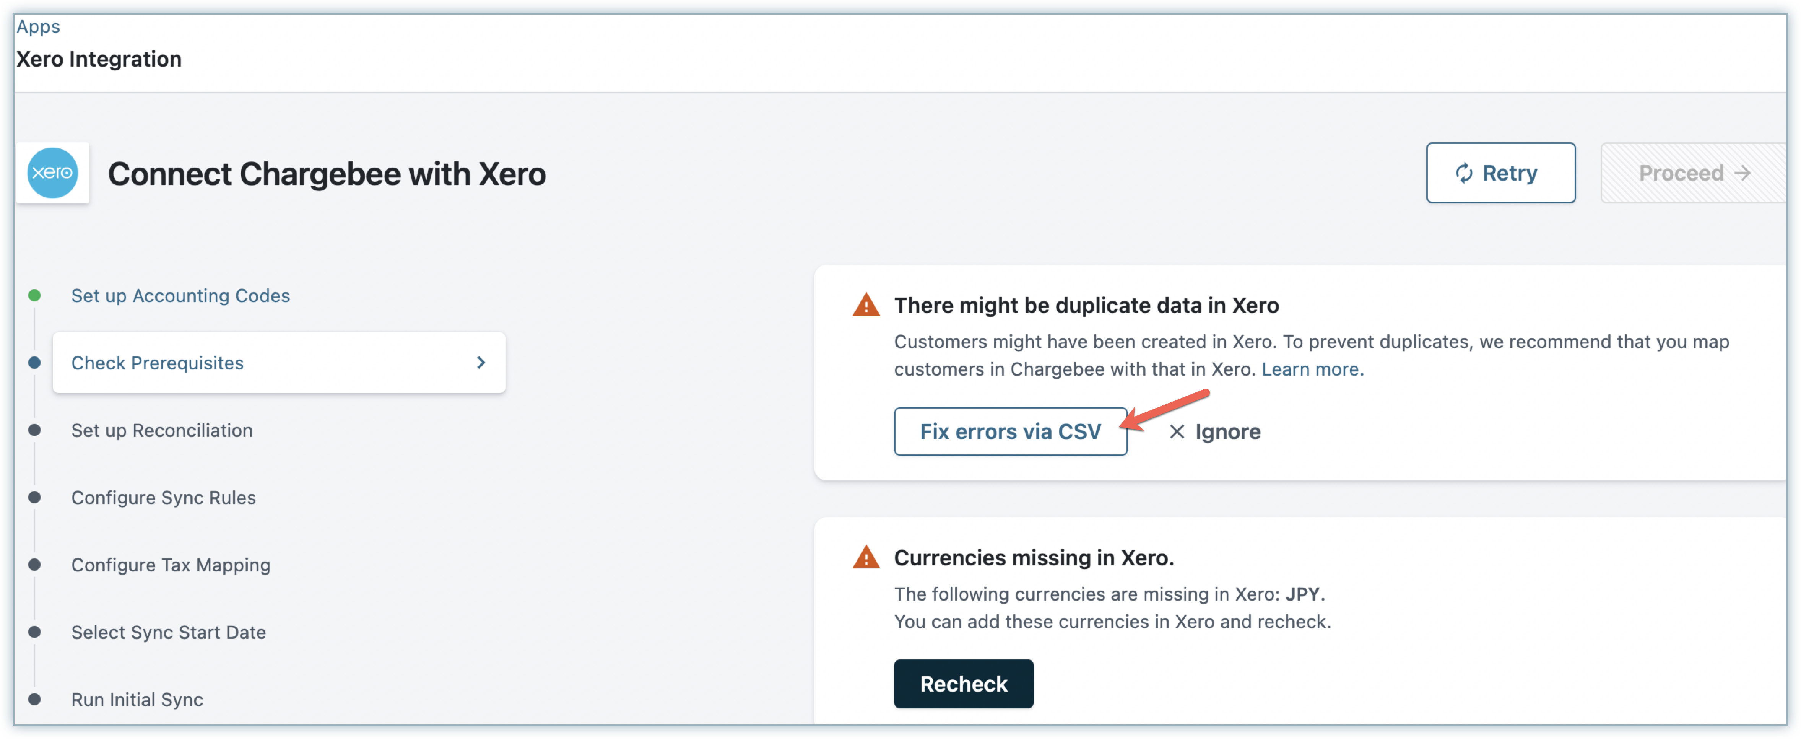Screen dimensions: 1801x739
Task: Click the Xero logo icon
Action: pyautogui.click(x=52, y=173)
